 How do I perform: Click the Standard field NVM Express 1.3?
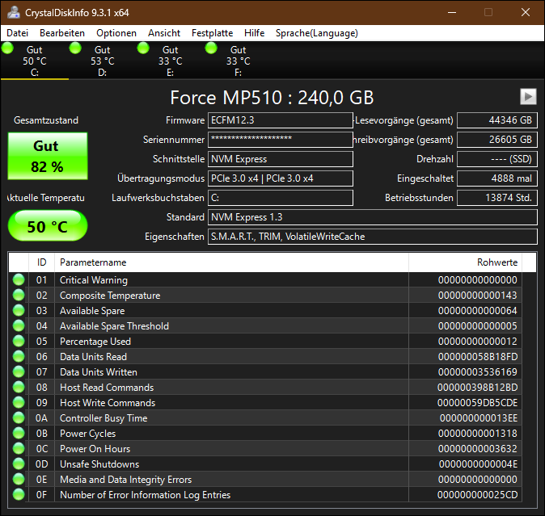pos(373,217)
